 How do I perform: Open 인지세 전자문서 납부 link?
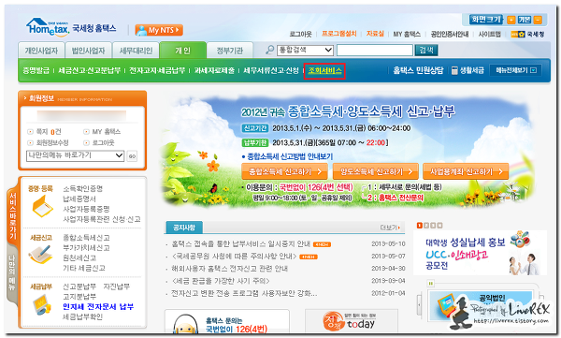point(98,307)
